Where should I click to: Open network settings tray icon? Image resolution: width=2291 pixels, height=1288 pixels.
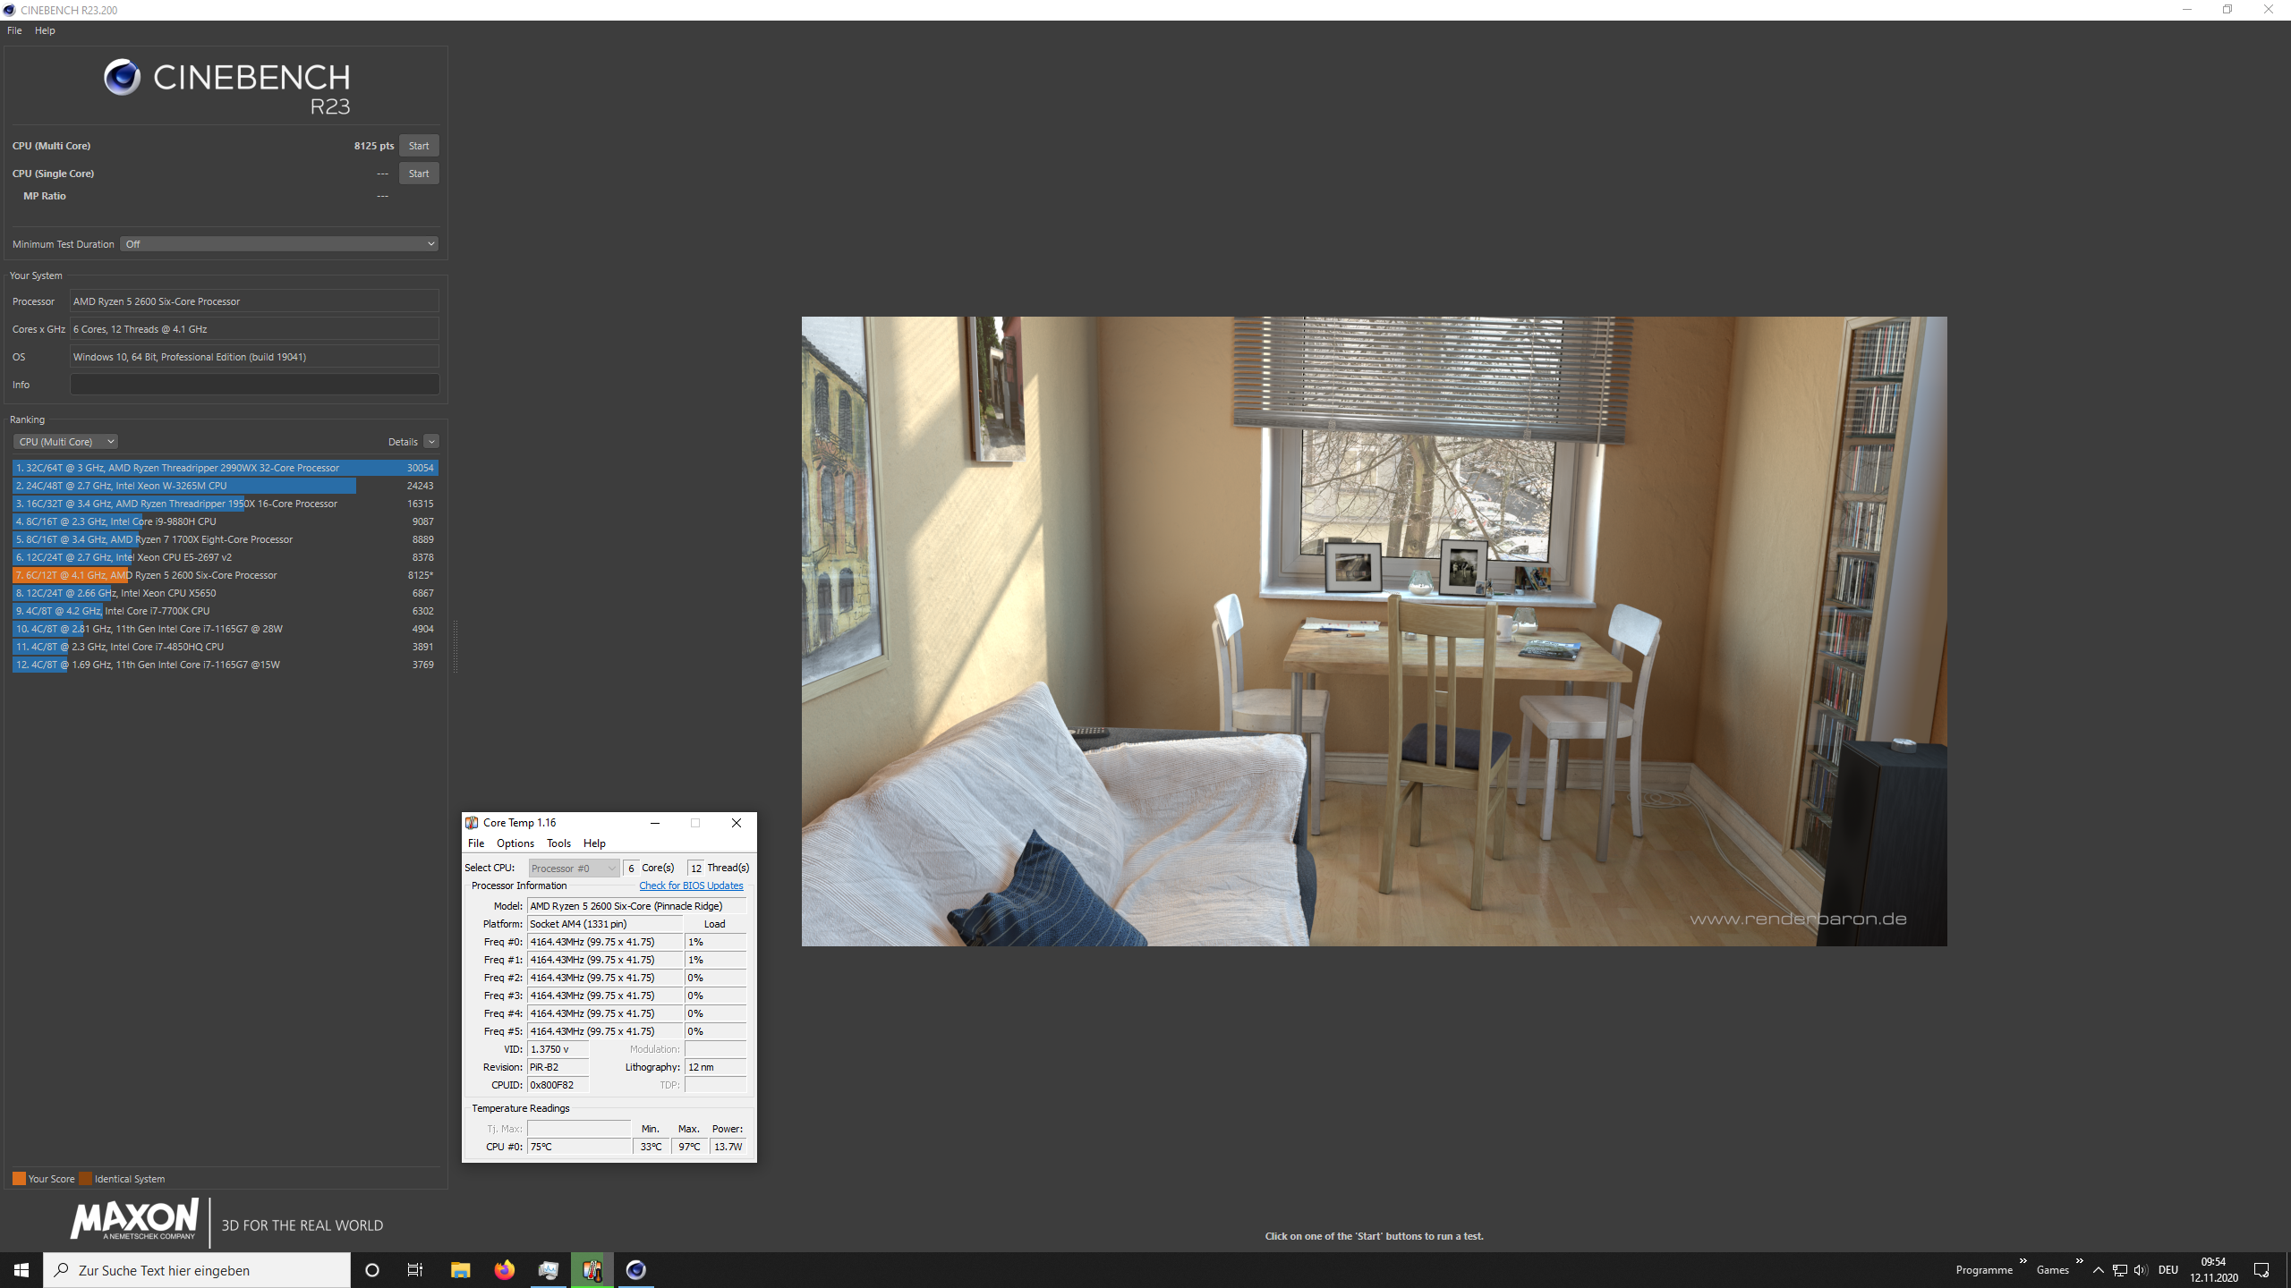pos(2119,1270)
